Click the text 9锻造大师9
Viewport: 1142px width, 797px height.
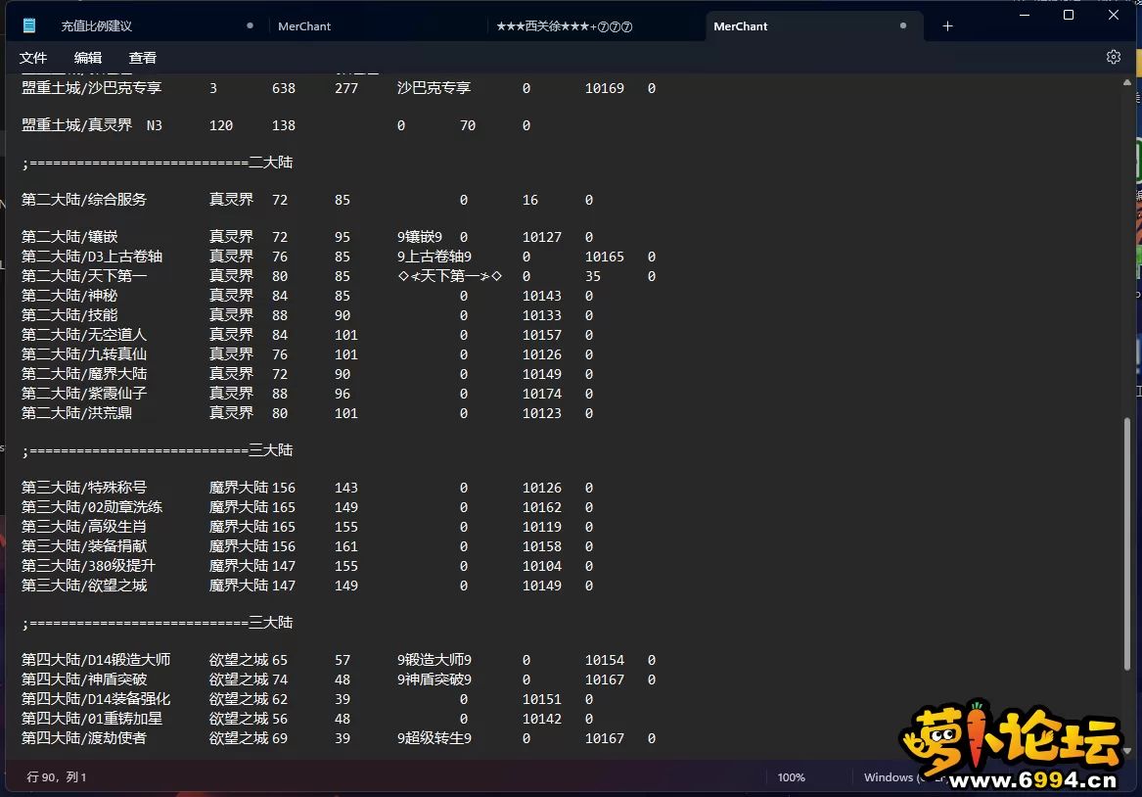pyautogui.click(x=434, y=660)
